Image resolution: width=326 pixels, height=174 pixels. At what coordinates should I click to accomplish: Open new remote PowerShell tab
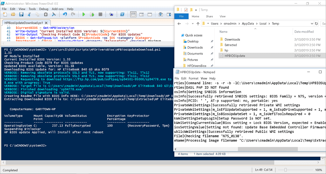(111, 14)
